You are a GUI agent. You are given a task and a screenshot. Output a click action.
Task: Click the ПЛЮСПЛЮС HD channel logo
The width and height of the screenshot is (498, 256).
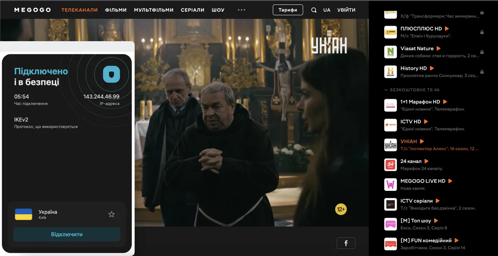pyautogui.click(x=391, y=32)
